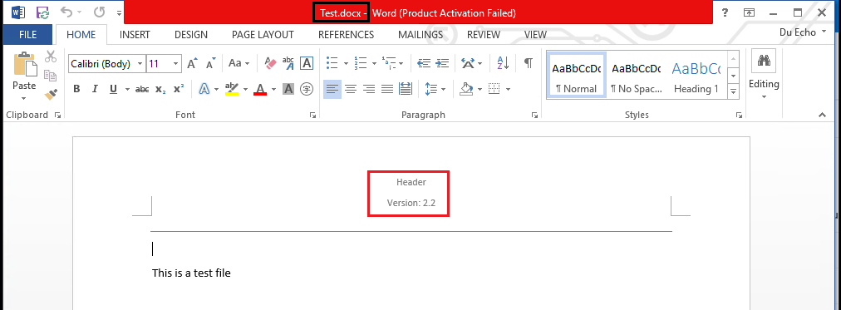Open Word Help question mark
Screen dimensions: 841x310
click(725, 12)
